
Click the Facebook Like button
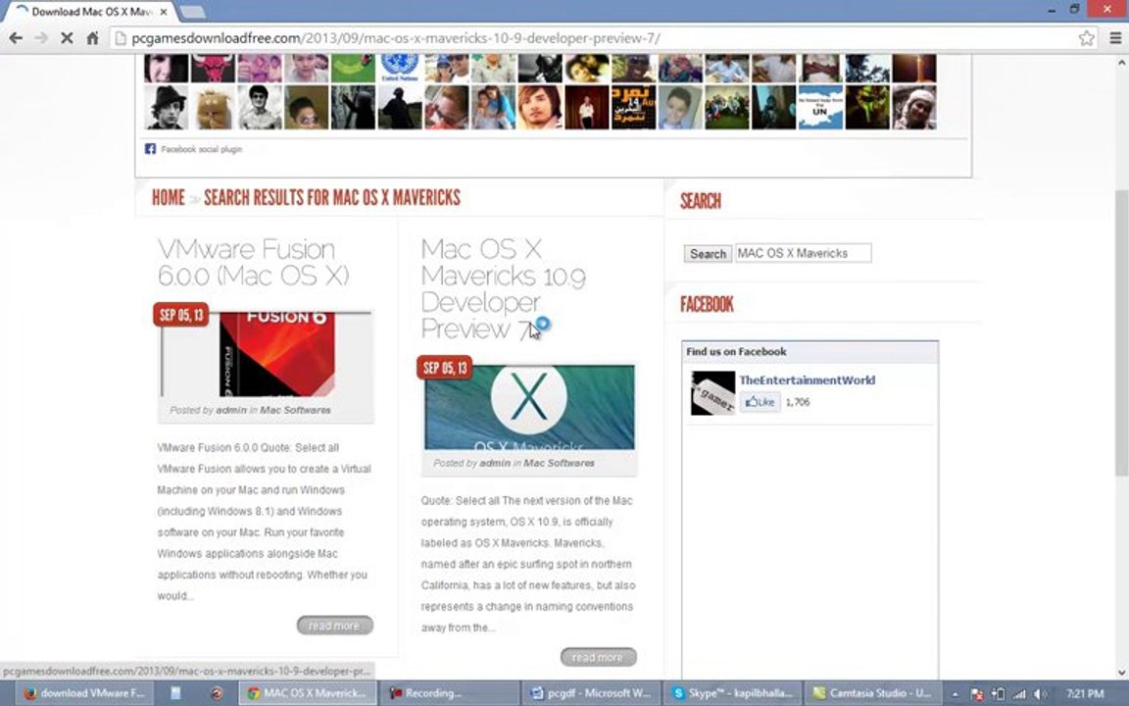(x=761, y=402)
